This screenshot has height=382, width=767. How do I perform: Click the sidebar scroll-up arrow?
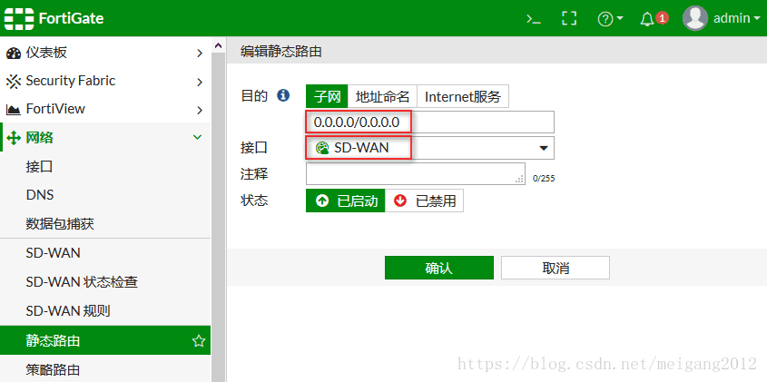click(218, 45)
